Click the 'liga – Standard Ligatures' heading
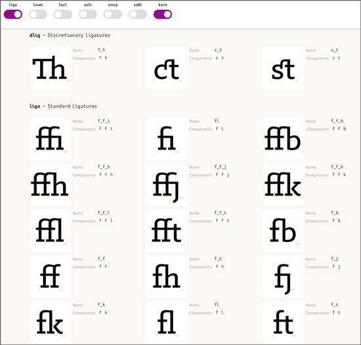361x345 pixels. click(63, 106)
